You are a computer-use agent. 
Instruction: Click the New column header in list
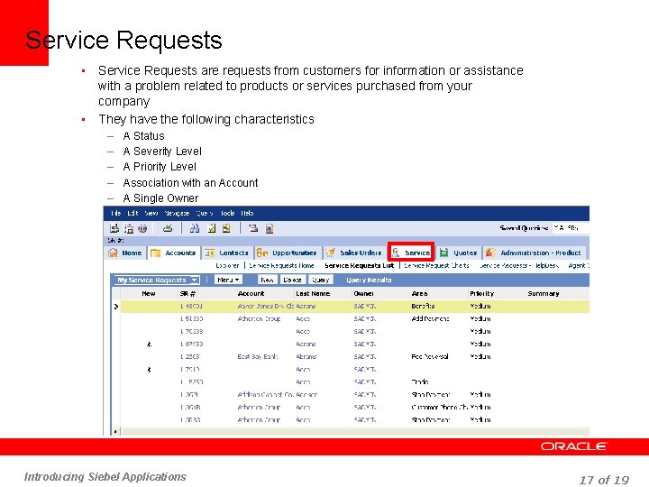pos(149,294)
